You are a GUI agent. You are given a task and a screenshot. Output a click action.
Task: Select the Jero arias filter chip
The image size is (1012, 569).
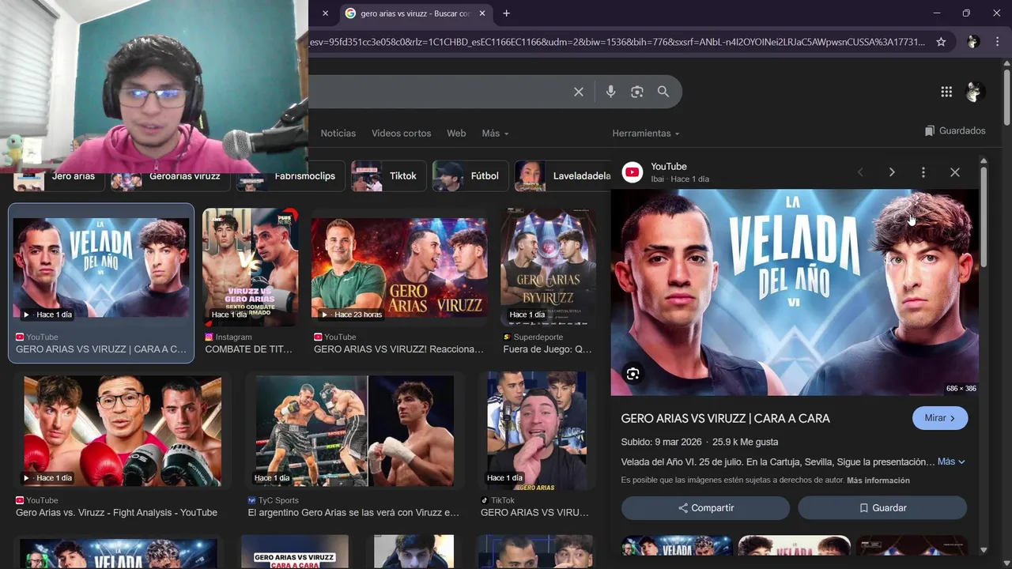tap(59, 176)
